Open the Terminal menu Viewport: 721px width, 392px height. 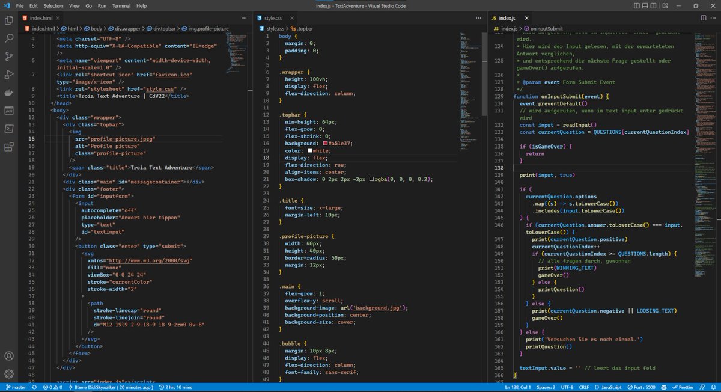point(121,5)
